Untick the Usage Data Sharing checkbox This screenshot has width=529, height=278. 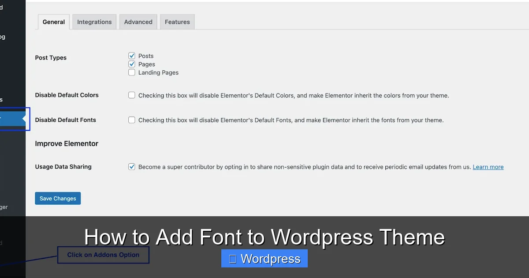coord(132,167)
